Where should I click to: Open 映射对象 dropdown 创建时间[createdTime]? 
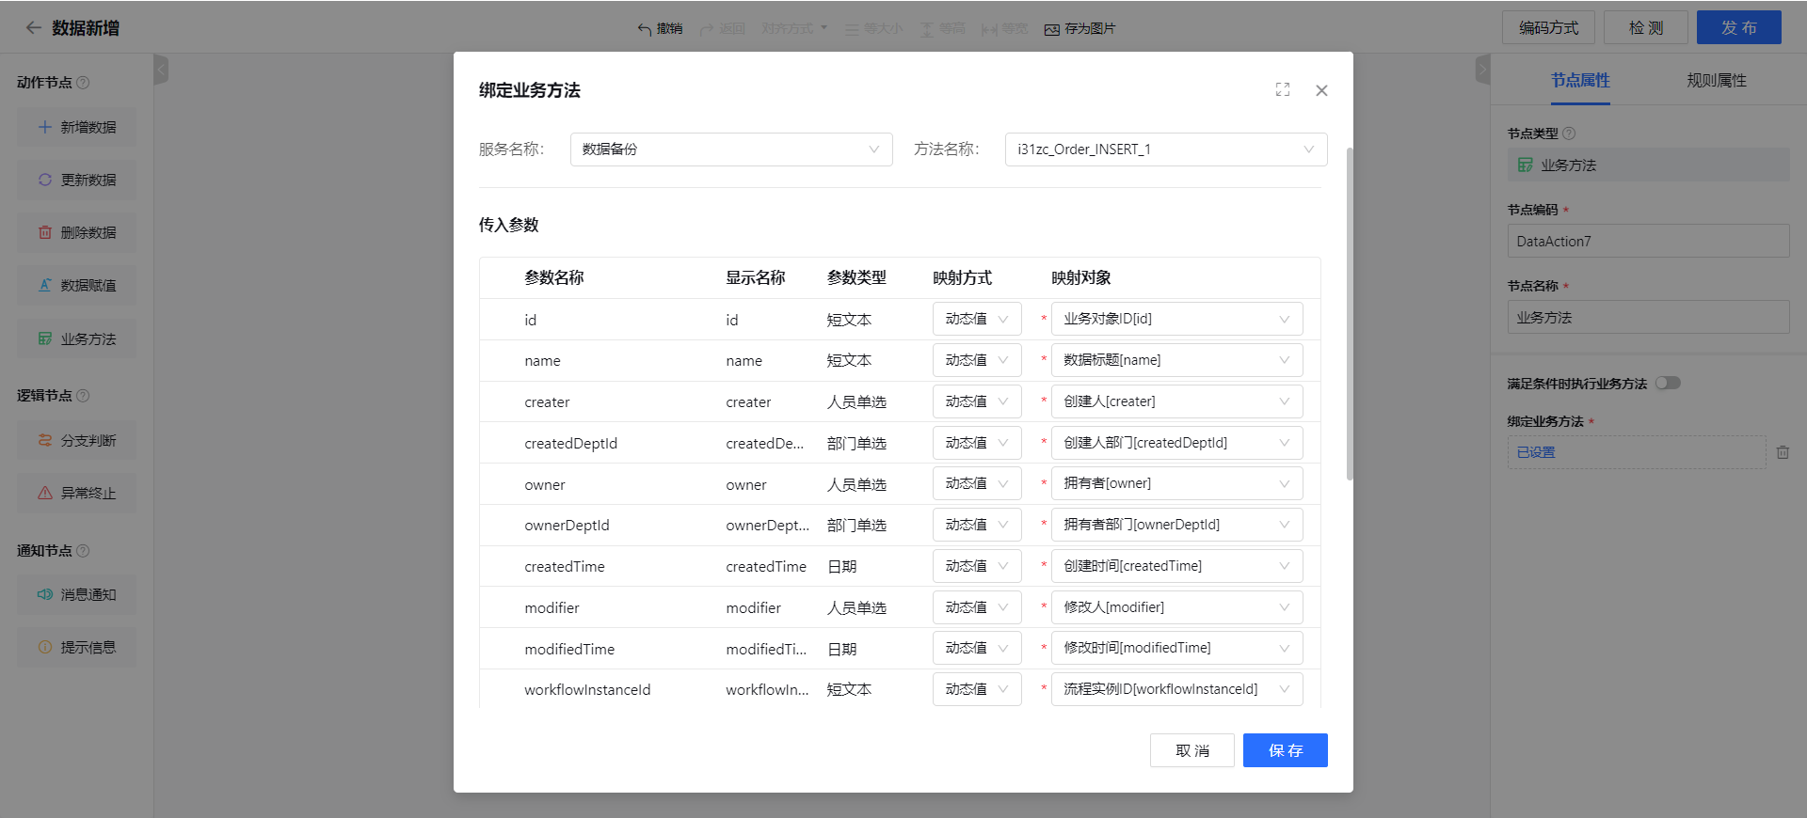pyautogui.click(x=1176, y=566)
